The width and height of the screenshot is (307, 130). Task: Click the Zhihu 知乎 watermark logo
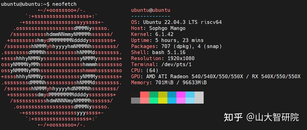(233, 117)
